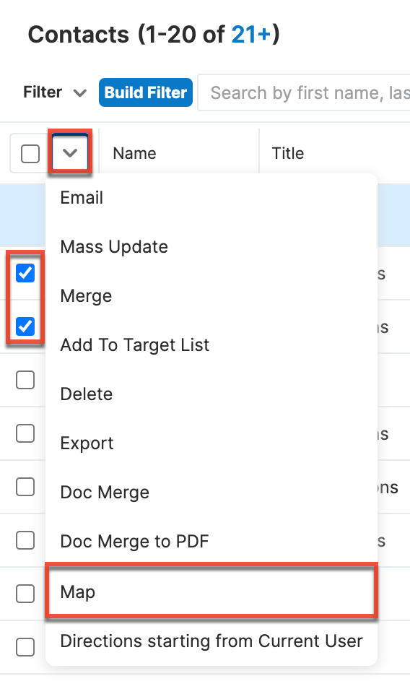
Task: Choose Email from the actions menu
Action: pyautogui.click(x=211, y=198)
